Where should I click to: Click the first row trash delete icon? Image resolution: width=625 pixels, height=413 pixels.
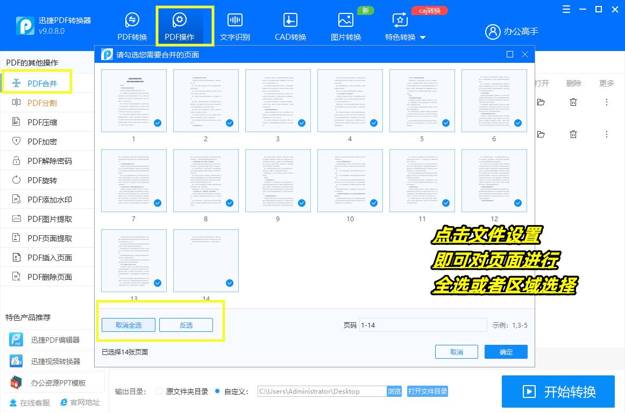[x=573, y=102]
